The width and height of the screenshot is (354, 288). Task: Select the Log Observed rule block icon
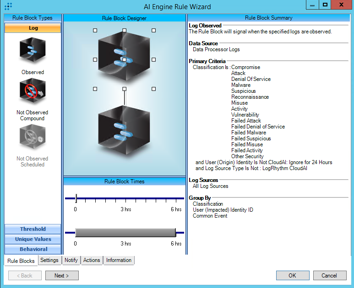(33, 50)
